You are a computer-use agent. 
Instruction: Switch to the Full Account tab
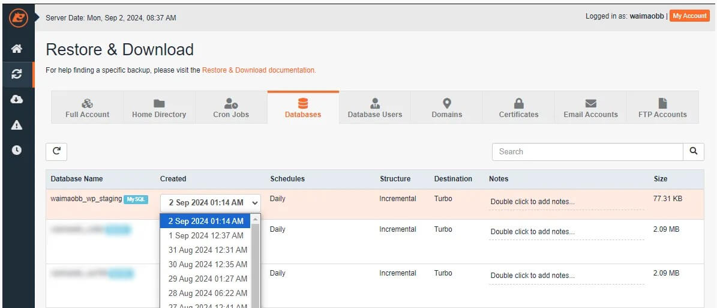click(88, 108)
